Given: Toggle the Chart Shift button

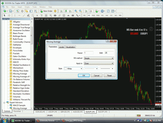Looking at the screenshot, I should (91, 11).
